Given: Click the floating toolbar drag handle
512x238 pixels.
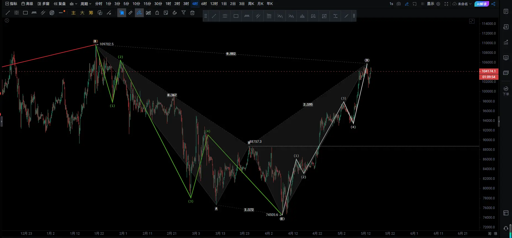Looking at the screenshot, I should pos(206,16).
